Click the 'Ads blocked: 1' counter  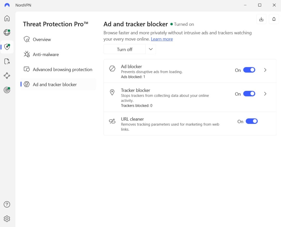tap(133, 77)
